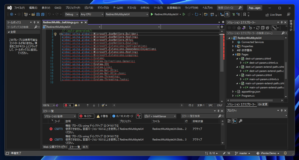Click the master branch in the status bar
Image resolution: width=299 pixels, height=160 pixels.
[243, 153]
